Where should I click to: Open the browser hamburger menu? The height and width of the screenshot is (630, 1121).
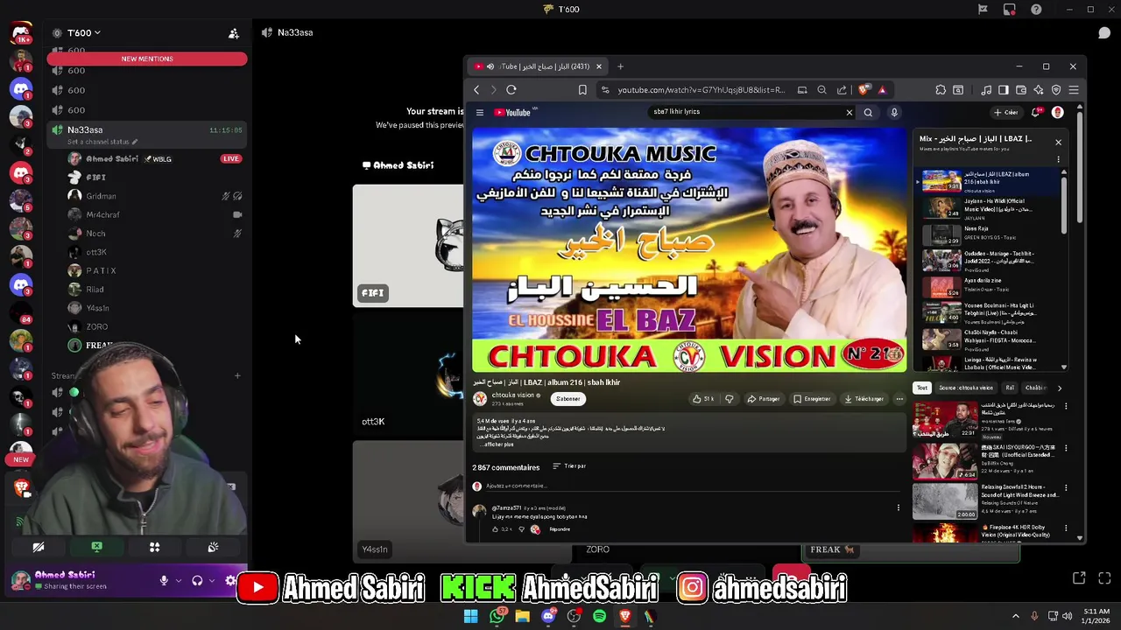click(x=1074, y=89)
